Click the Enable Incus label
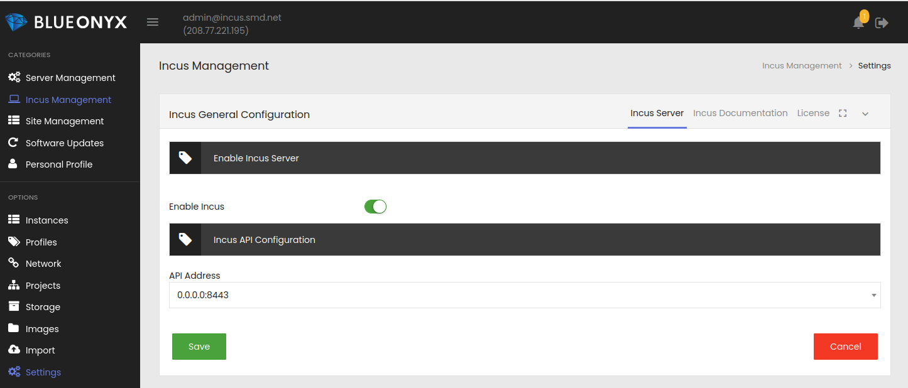 point(197,207)
